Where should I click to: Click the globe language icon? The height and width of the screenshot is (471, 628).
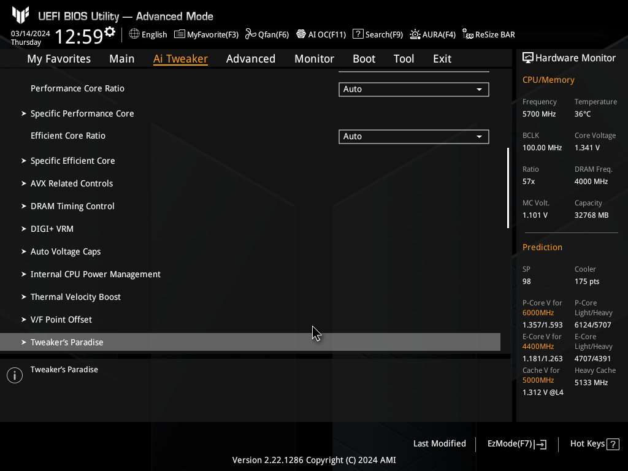coord(134,34)
